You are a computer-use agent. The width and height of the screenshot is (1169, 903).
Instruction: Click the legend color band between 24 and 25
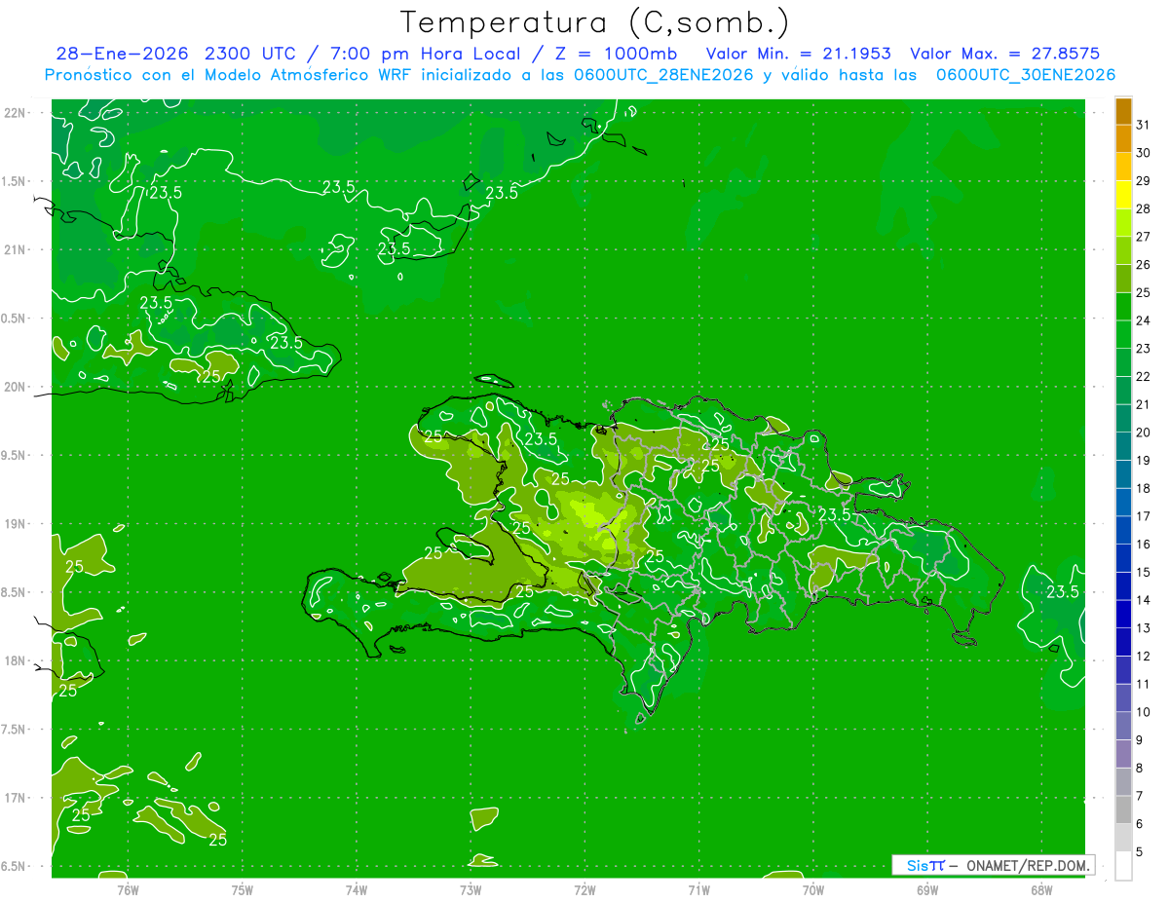[x=1123, y=307]
